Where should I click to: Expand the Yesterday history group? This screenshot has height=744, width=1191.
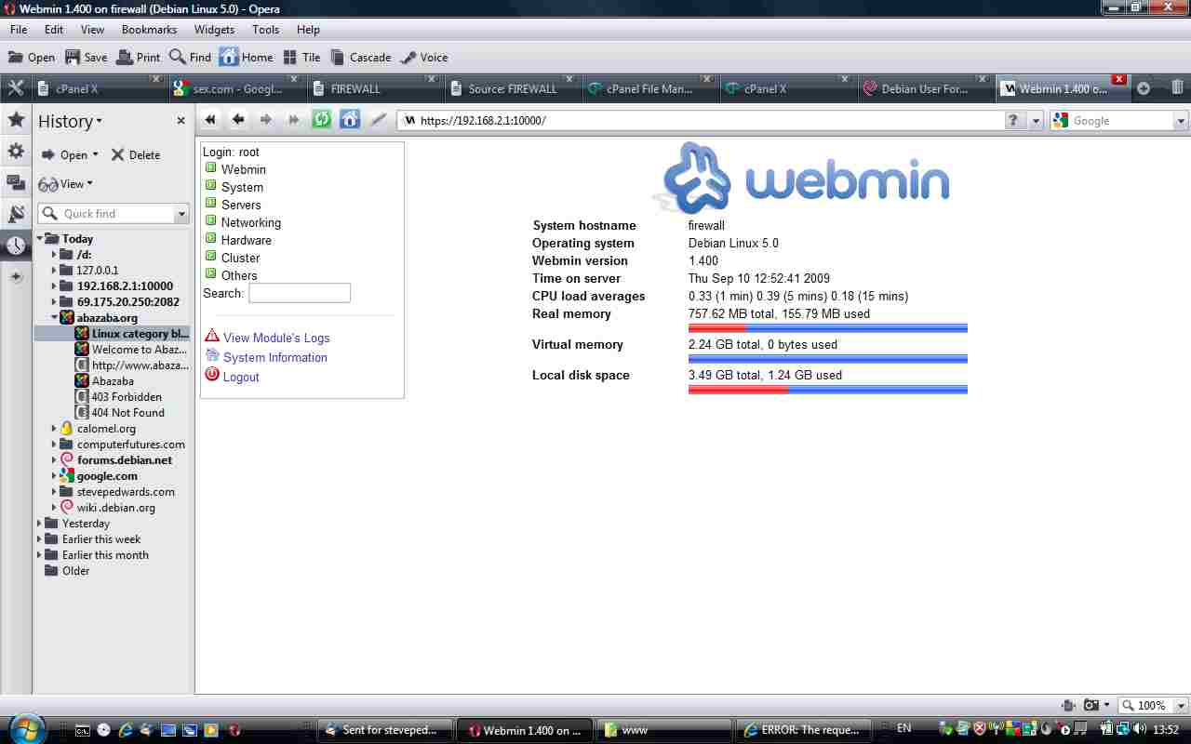click(39, 524)
